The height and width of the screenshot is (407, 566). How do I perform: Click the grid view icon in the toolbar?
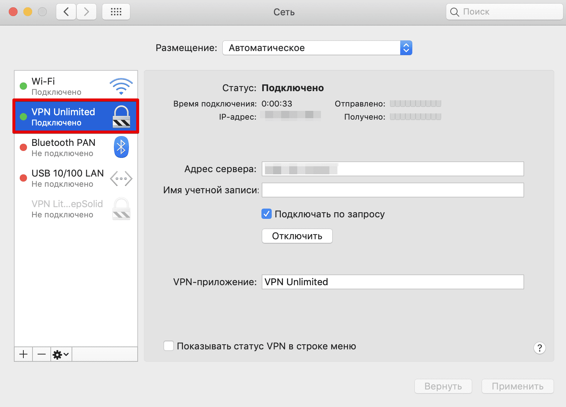116,11
